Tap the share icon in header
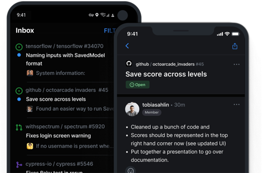Image resolution: width=262 pixels, height=173 pixels. [235, 46]
